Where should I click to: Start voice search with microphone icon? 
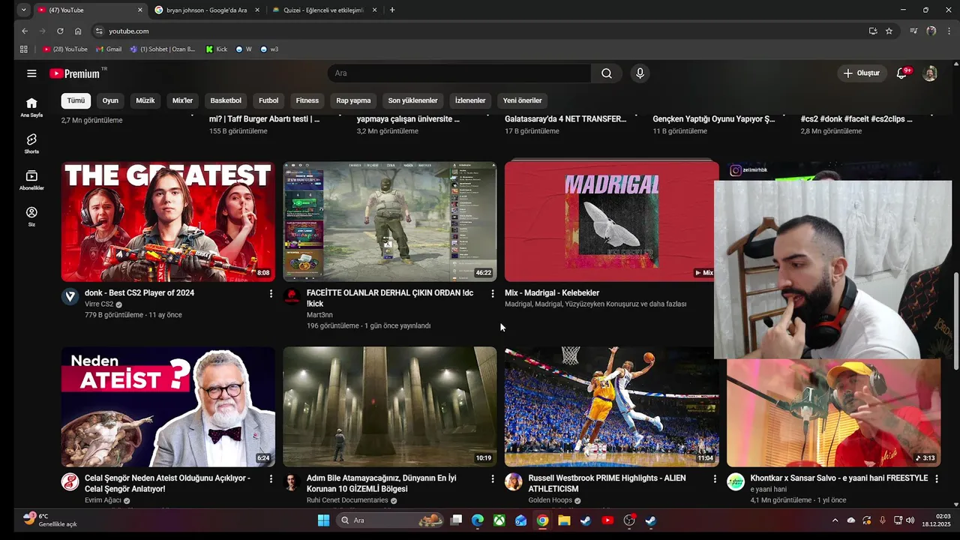pyautogui.click(x=640, y=73)
